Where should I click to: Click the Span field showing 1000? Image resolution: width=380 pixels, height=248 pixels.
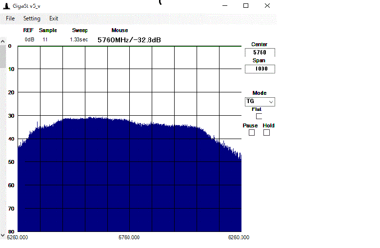tap(260, 69)
